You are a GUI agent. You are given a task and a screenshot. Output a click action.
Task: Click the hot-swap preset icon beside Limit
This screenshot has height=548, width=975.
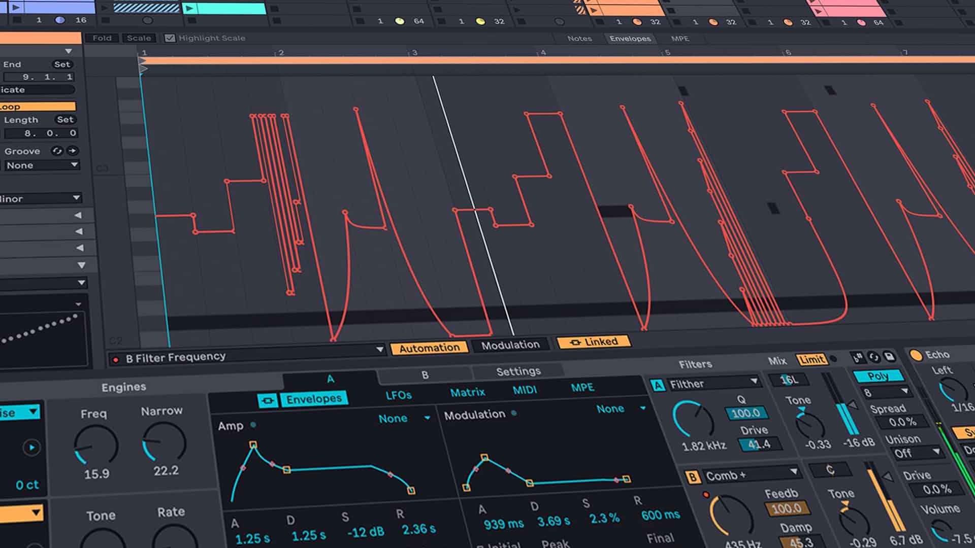pos(873,357)
